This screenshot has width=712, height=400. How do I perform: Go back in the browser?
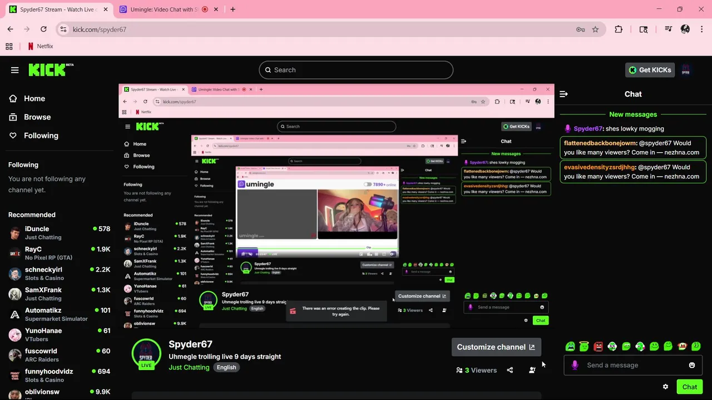pyautogui.click(x=10, y=29)
